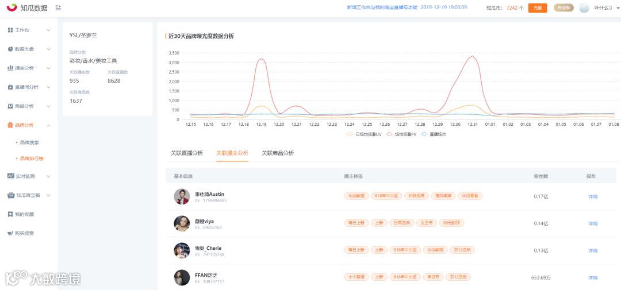621x290 pixels.
Task: Click the 专业版 badge button
Action: [563, 7]
